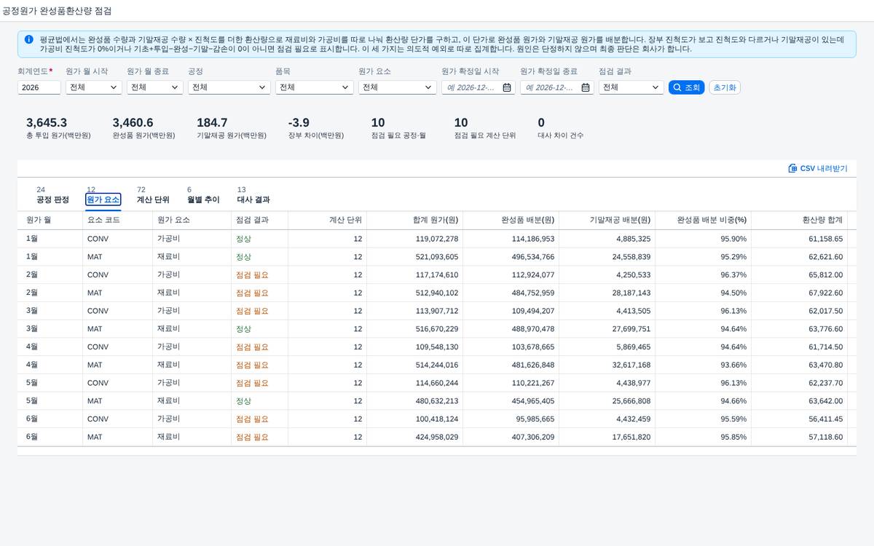Click 점검 필요 status in 2월 CONV row
Image resolution: width=874 pixels, height=546 pixels.
(x=252, y=275)
